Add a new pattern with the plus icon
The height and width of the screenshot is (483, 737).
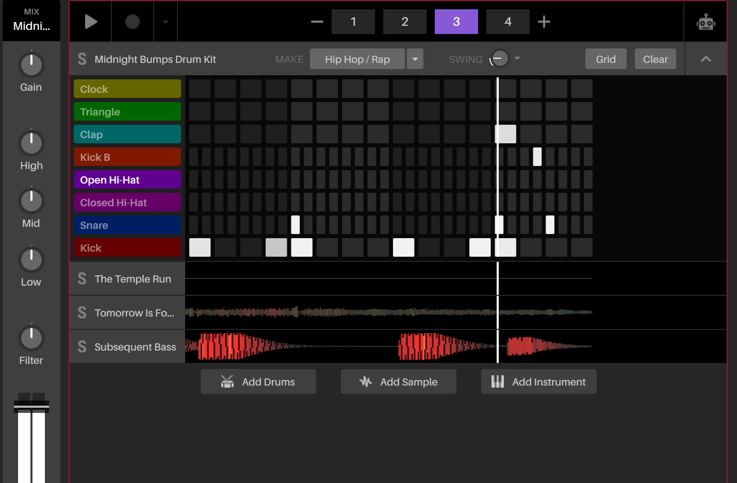[544, 22]
